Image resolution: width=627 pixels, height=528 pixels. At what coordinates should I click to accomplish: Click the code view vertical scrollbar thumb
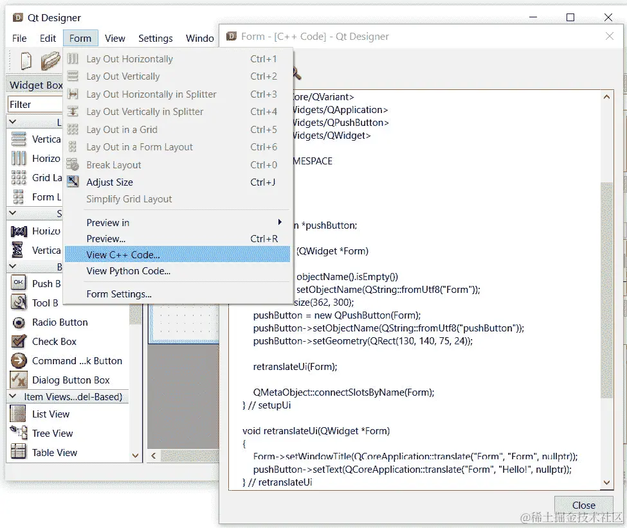[606, 290]
